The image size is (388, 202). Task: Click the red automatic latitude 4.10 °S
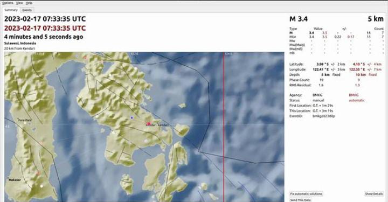click(359, 64)
